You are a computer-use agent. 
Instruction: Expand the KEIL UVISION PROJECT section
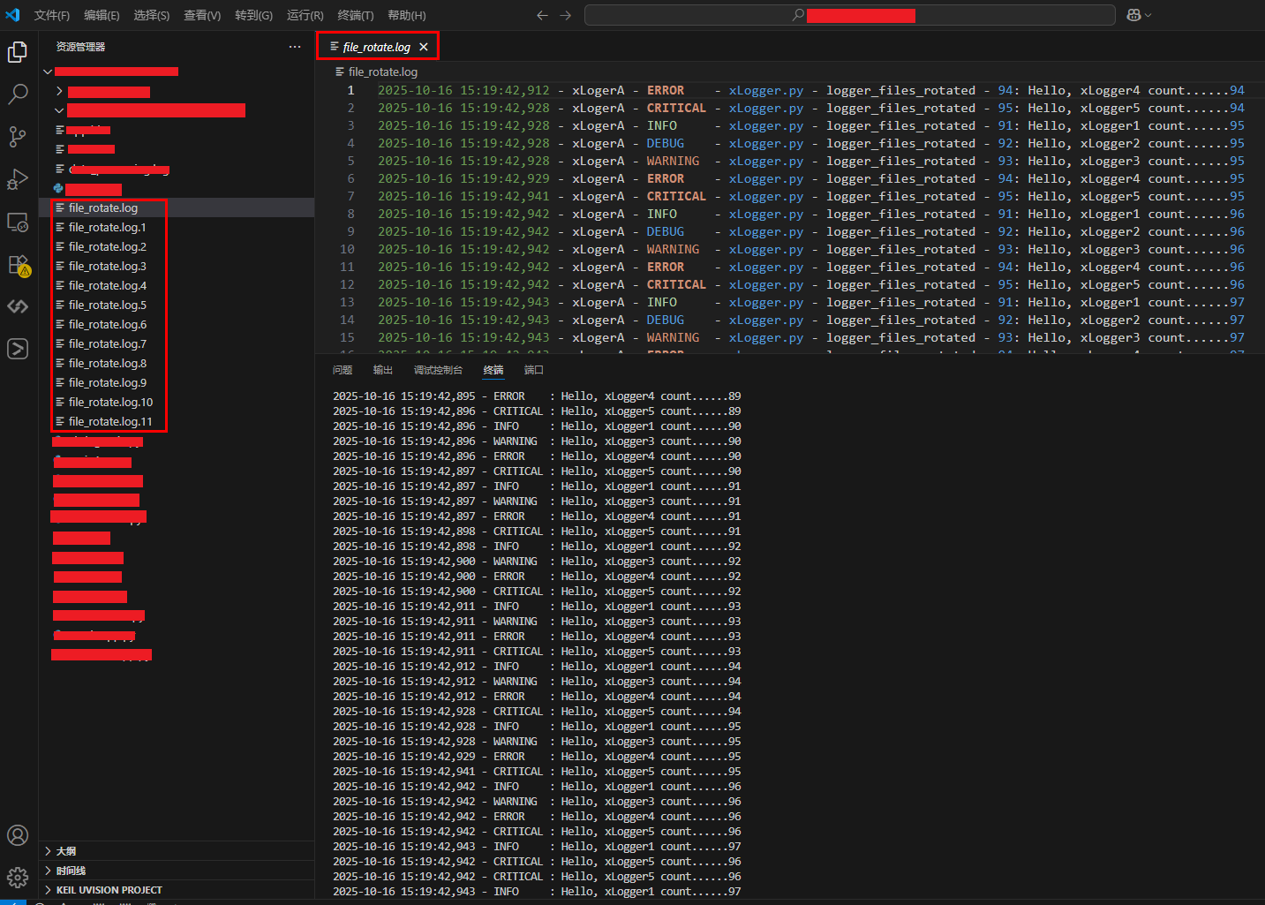177,890
